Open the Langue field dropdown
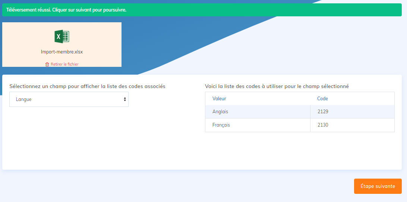 pyautogui.click(x=69, y=100)
